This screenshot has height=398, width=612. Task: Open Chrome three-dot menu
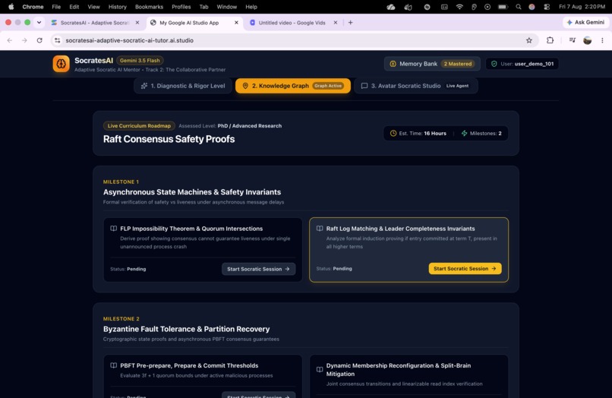(602, 40)
